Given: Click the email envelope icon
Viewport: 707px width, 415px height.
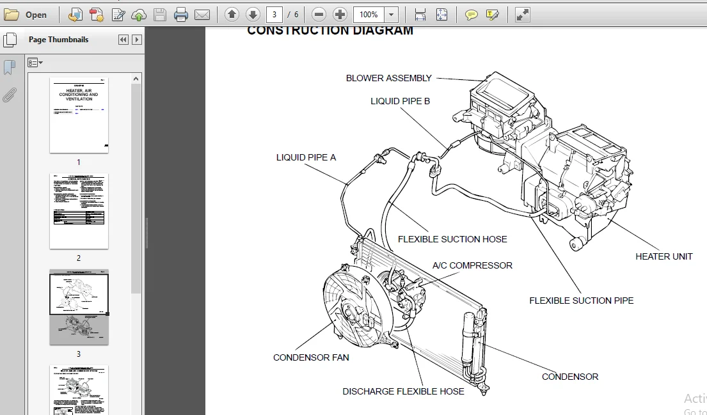Looking at the screenshot, I should [x=202, y=15].
